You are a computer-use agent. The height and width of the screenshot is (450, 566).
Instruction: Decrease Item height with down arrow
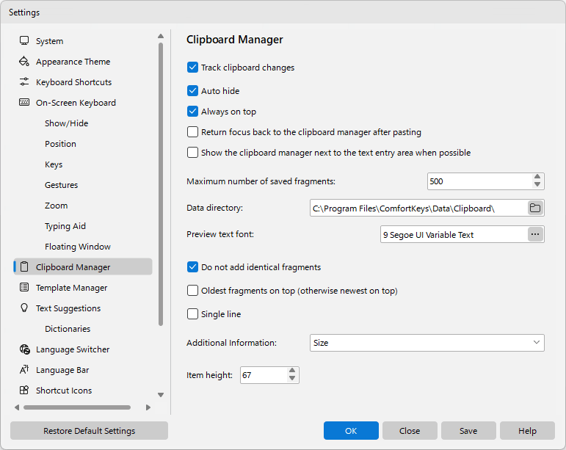point(292,379)
